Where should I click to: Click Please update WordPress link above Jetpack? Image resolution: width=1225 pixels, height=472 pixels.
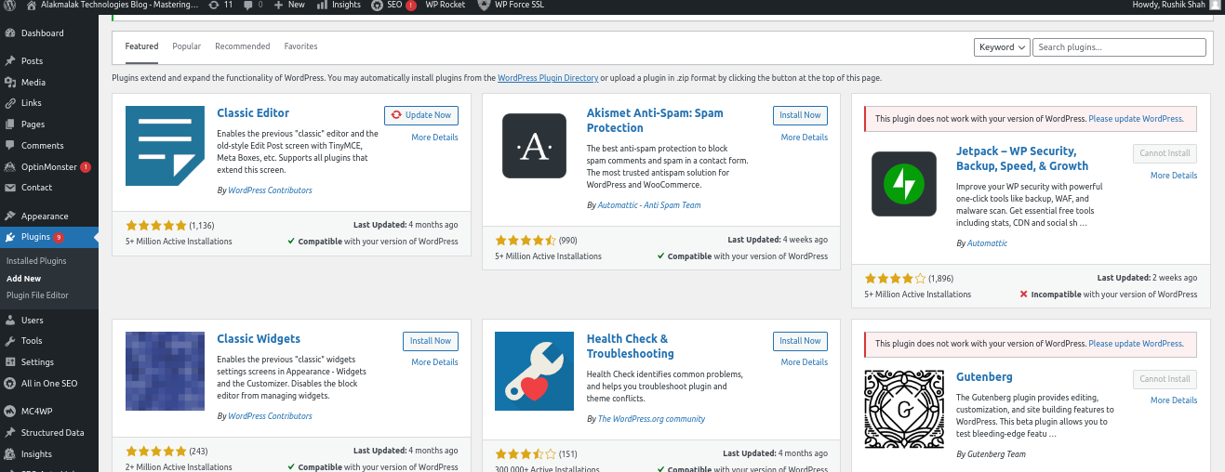pyautogui.click(x=1136, y=119)
